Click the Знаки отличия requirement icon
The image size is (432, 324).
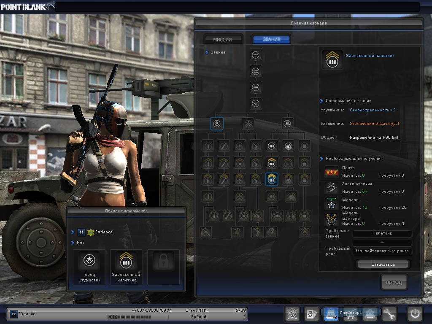coord(331,188)
